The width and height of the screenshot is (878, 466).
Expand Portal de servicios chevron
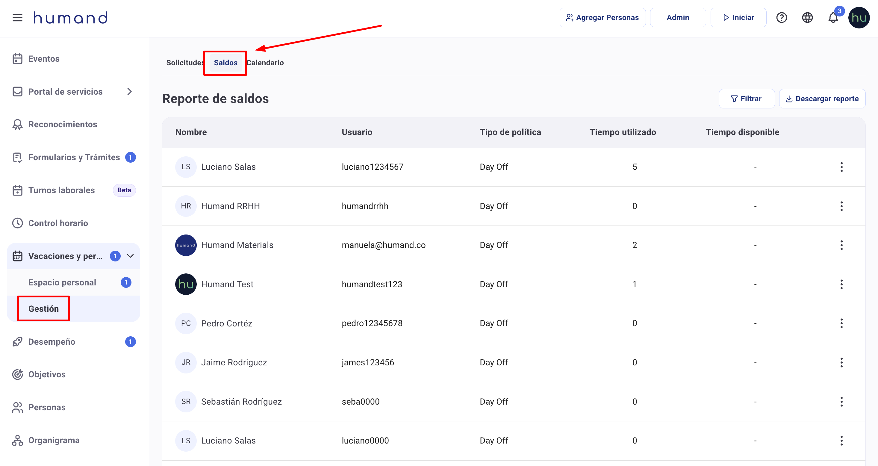[129, 92]
